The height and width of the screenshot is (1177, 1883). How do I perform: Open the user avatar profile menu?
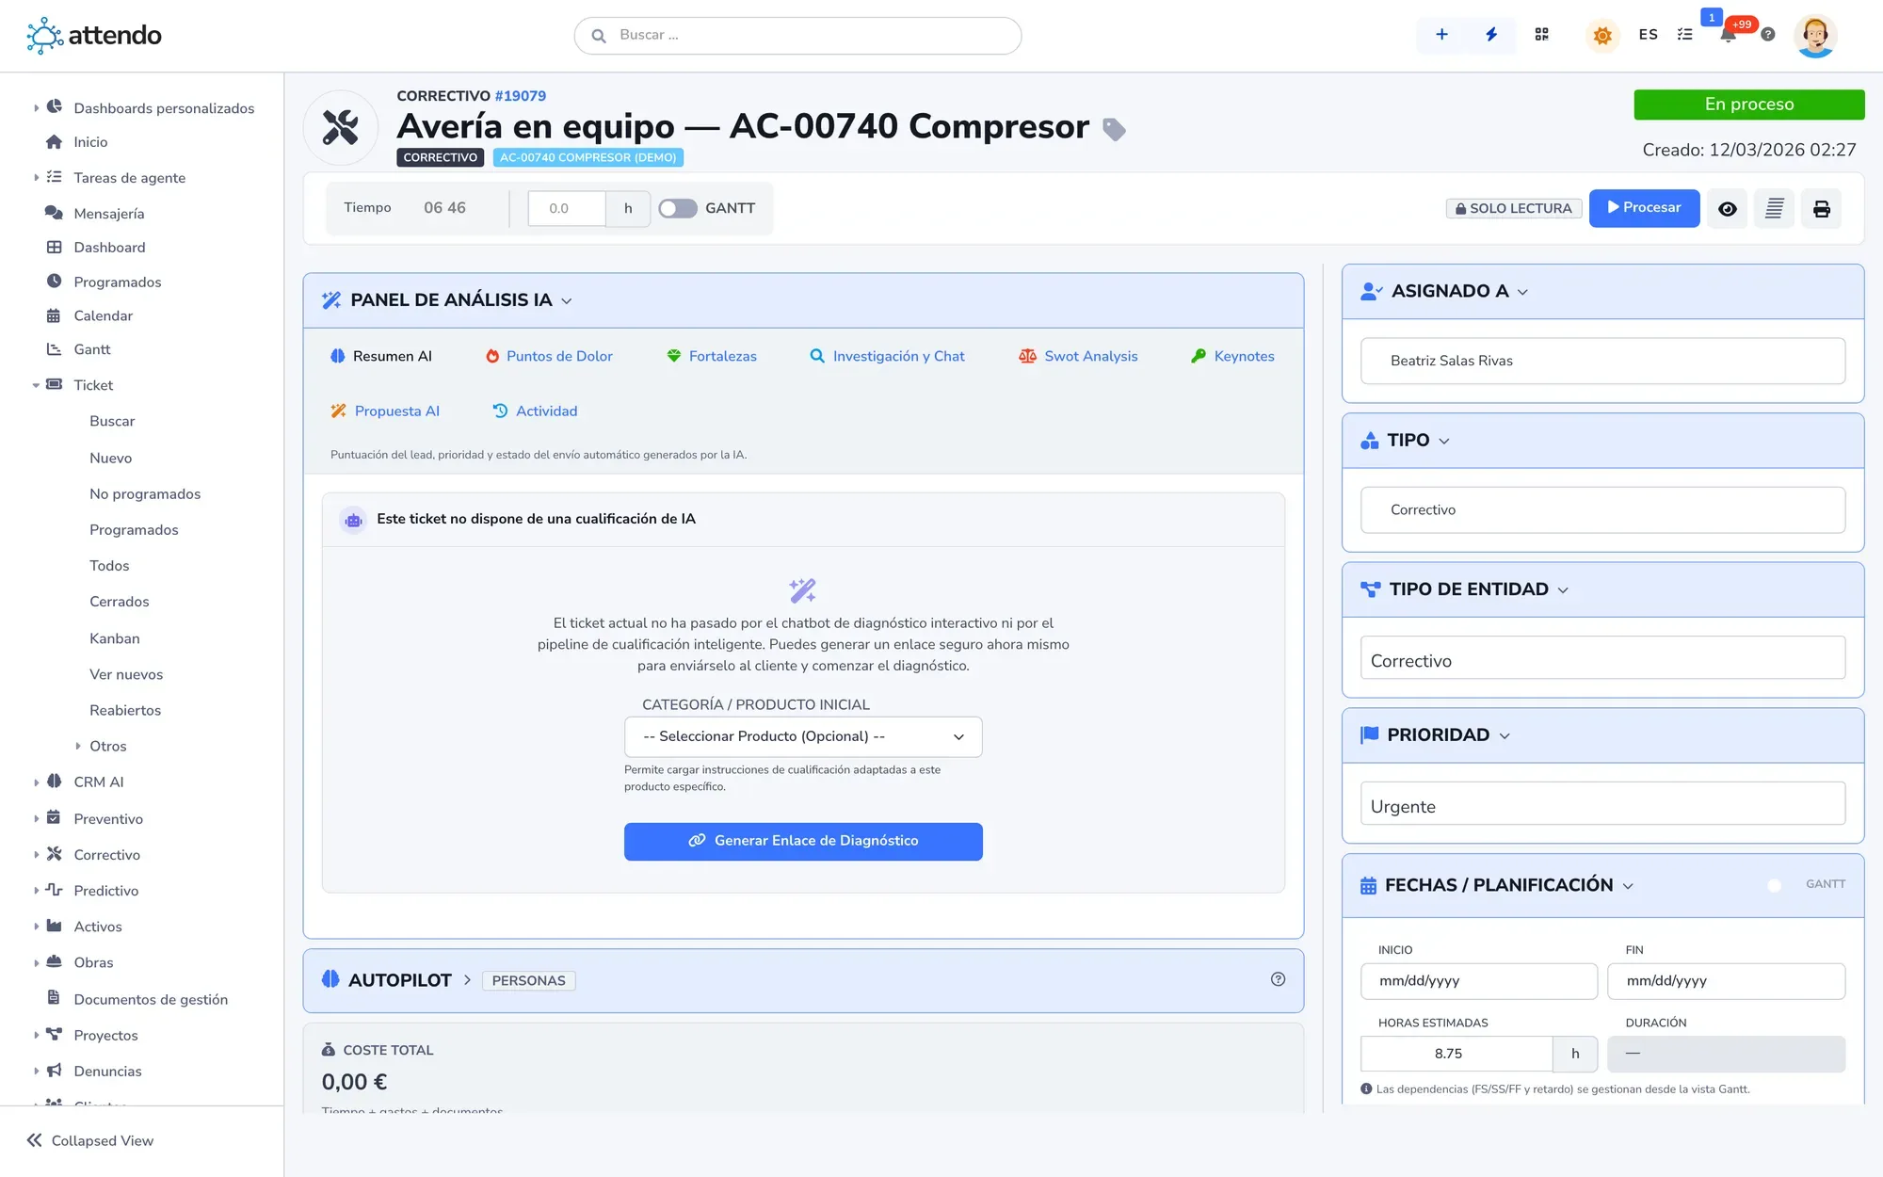1815,36
